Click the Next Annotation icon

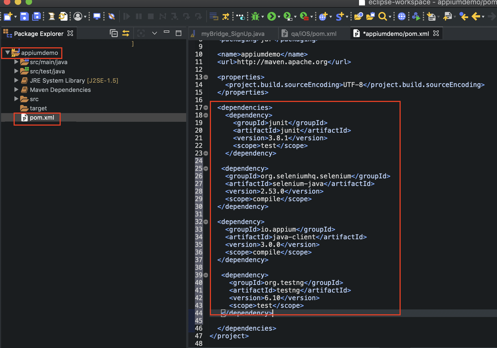coord(431,17)
